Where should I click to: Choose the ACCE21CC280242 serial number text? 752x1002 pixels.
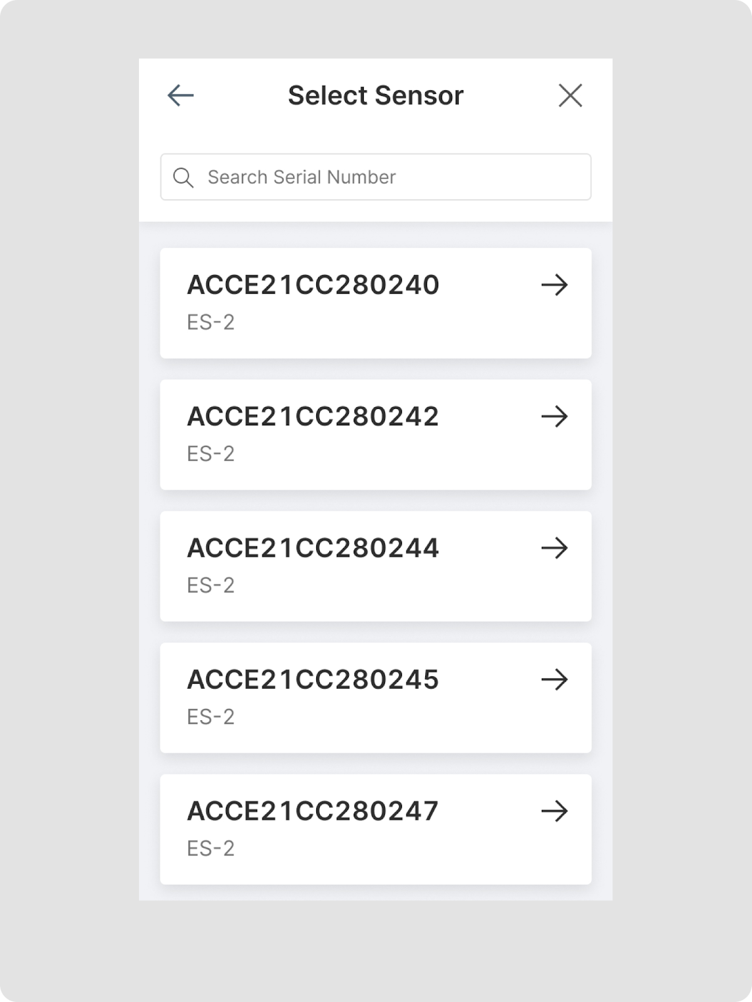[x=313, y=416]
